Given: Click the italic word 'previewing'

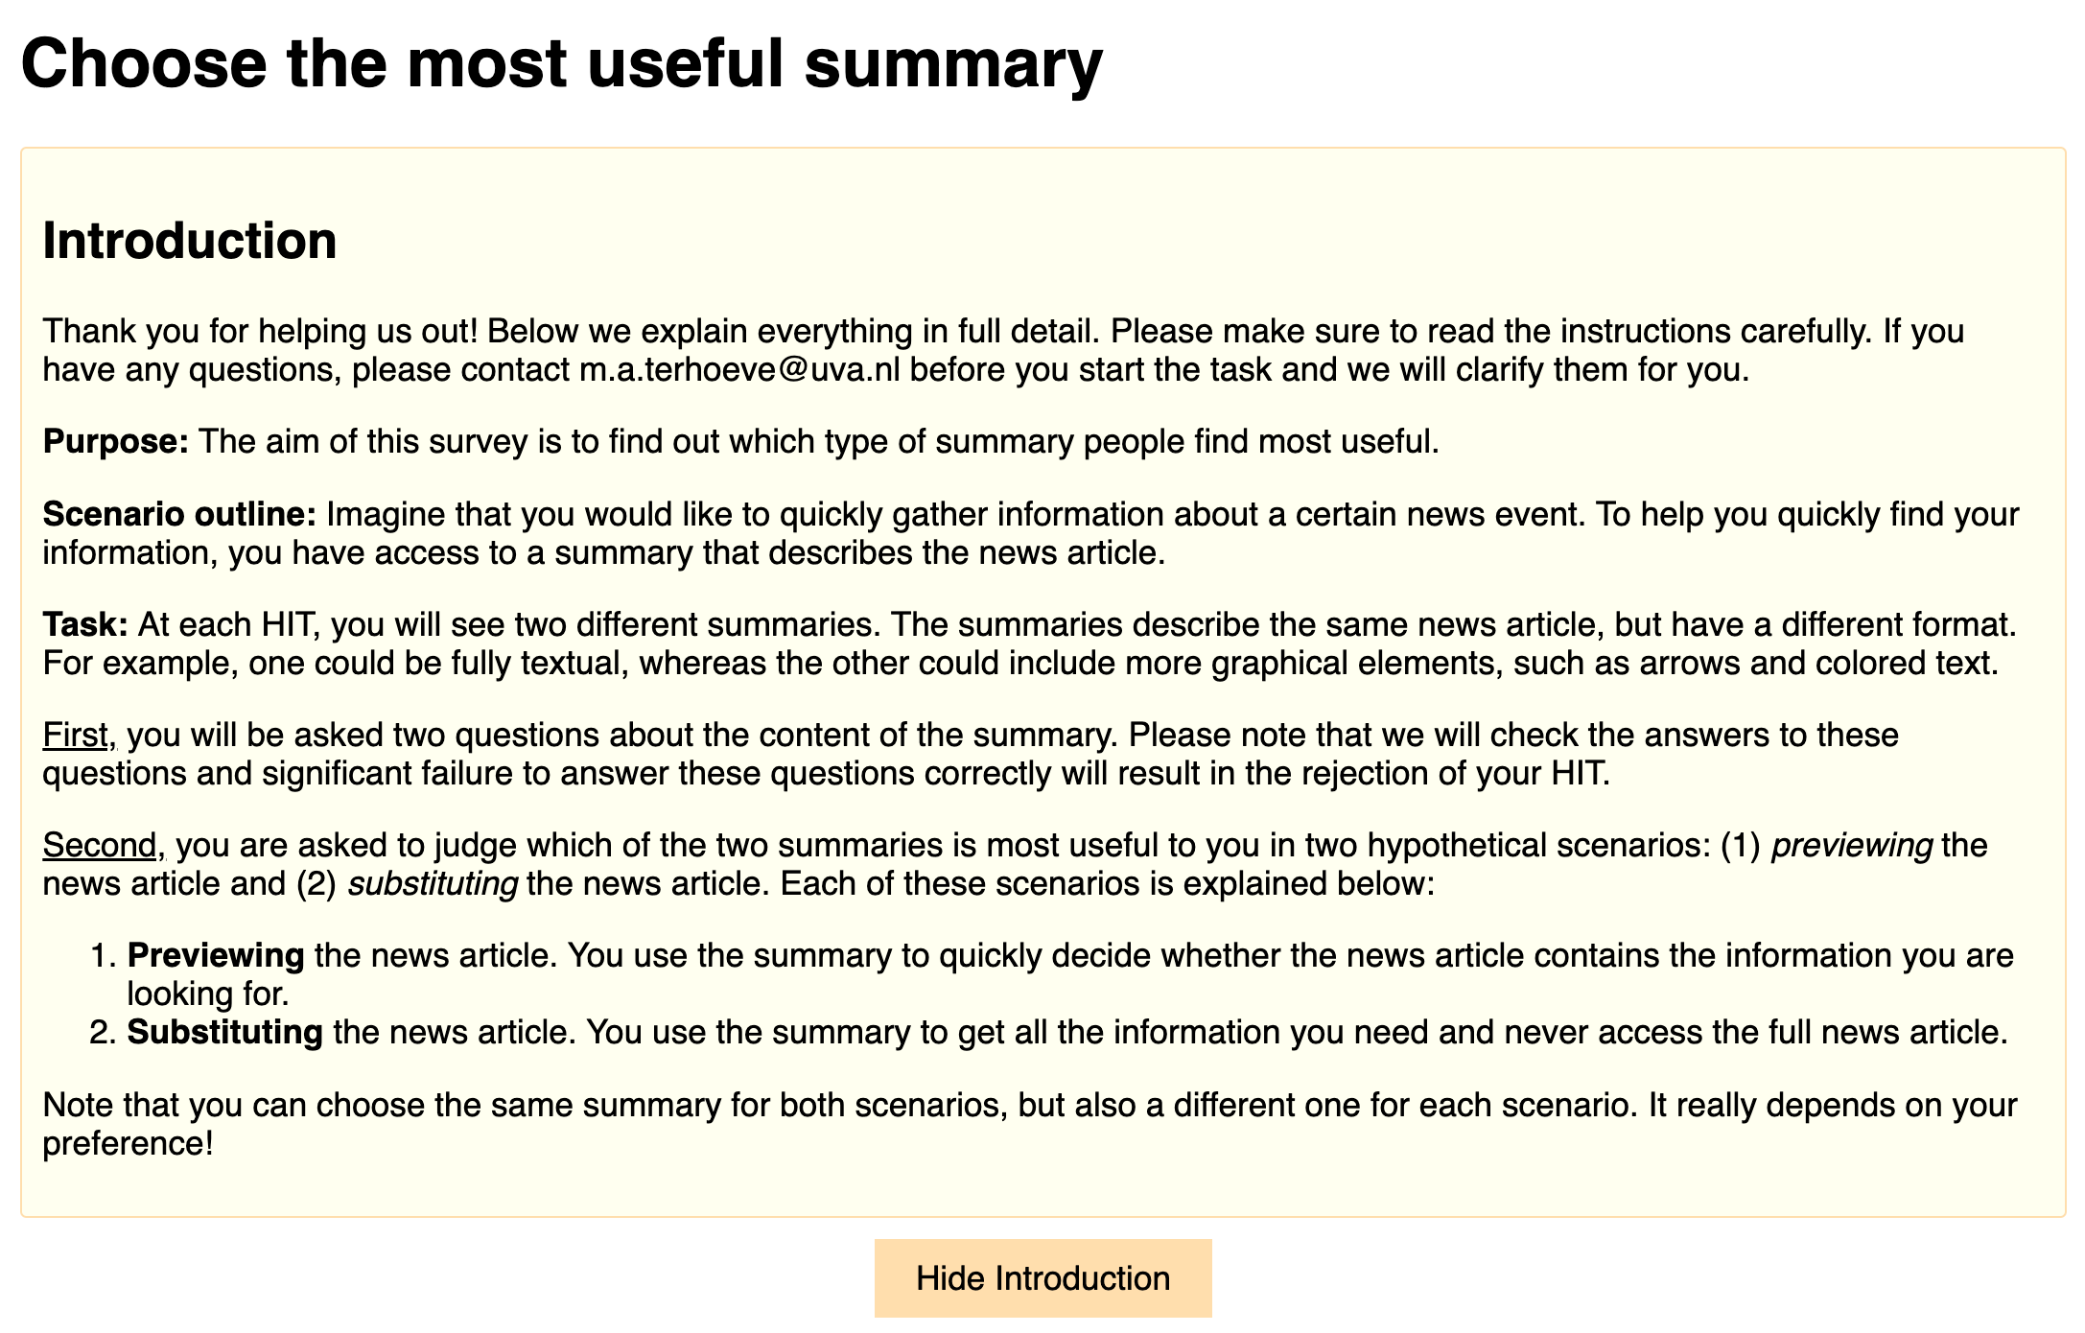Looking at the screenshot, I should 1852,845.
